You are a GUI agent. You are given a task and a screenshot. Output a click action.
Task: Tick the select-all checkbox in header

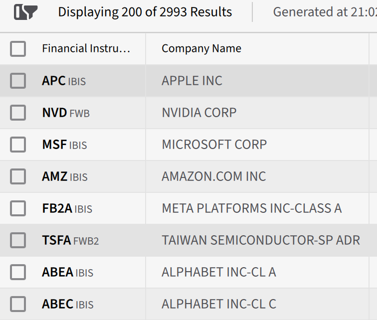18,49
